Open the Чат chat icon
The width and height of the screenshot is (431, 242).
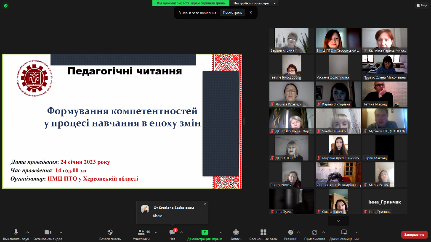tap(172, 232)
